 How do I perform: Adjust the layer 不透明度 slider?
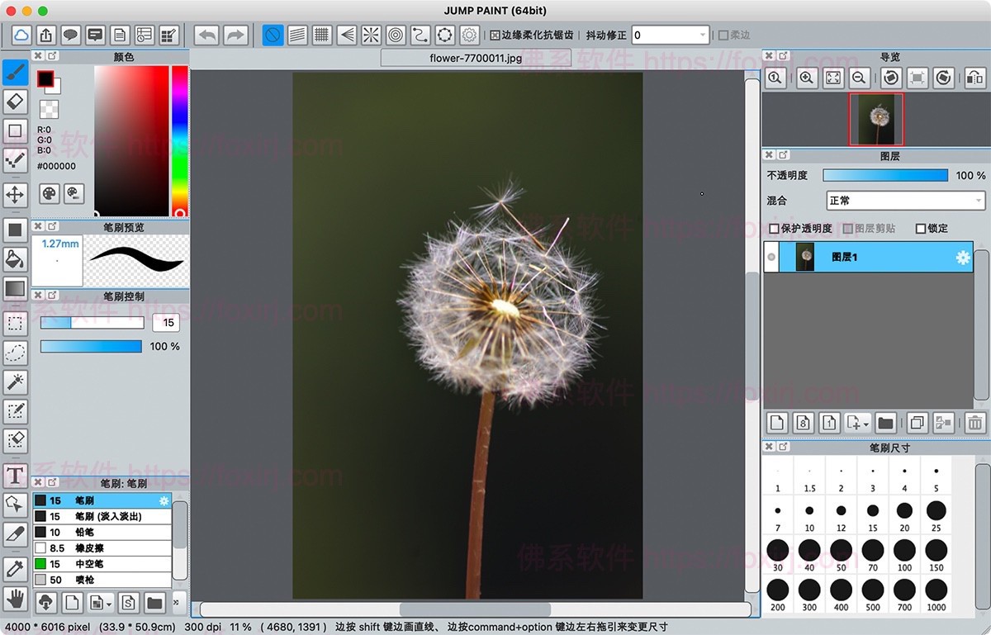[885, 176]
